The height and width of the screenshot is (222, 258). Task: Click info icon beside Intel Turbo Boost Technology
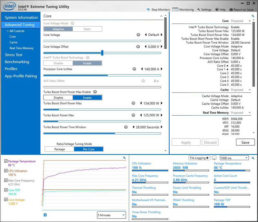87,58
